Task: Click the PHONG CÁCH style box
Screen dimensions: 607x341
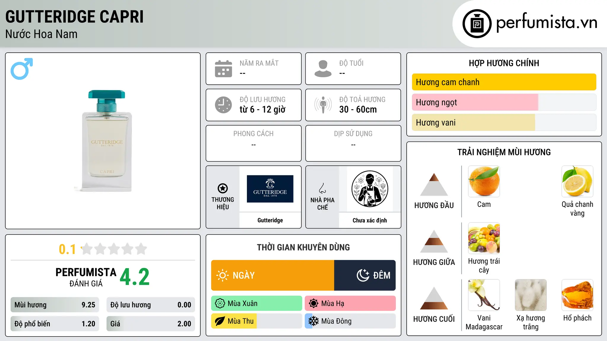Action: pos(254,143)
